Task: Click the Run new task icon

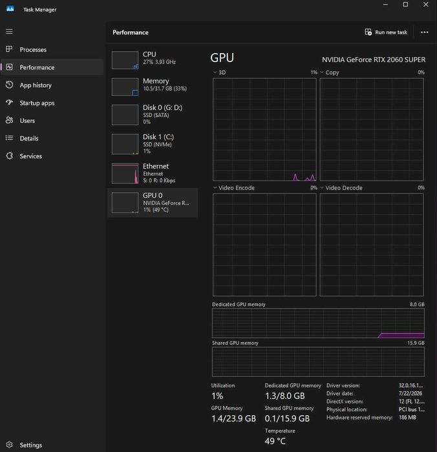Action: pyautogui.click(x=368, y=32)
